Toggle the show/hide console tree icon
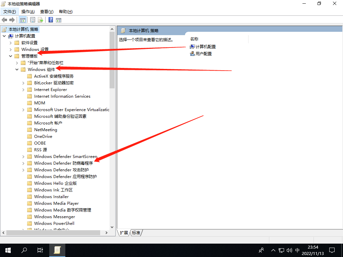This screenshot has height=257, width=343. pyautogui.click(x=22, y=20)
